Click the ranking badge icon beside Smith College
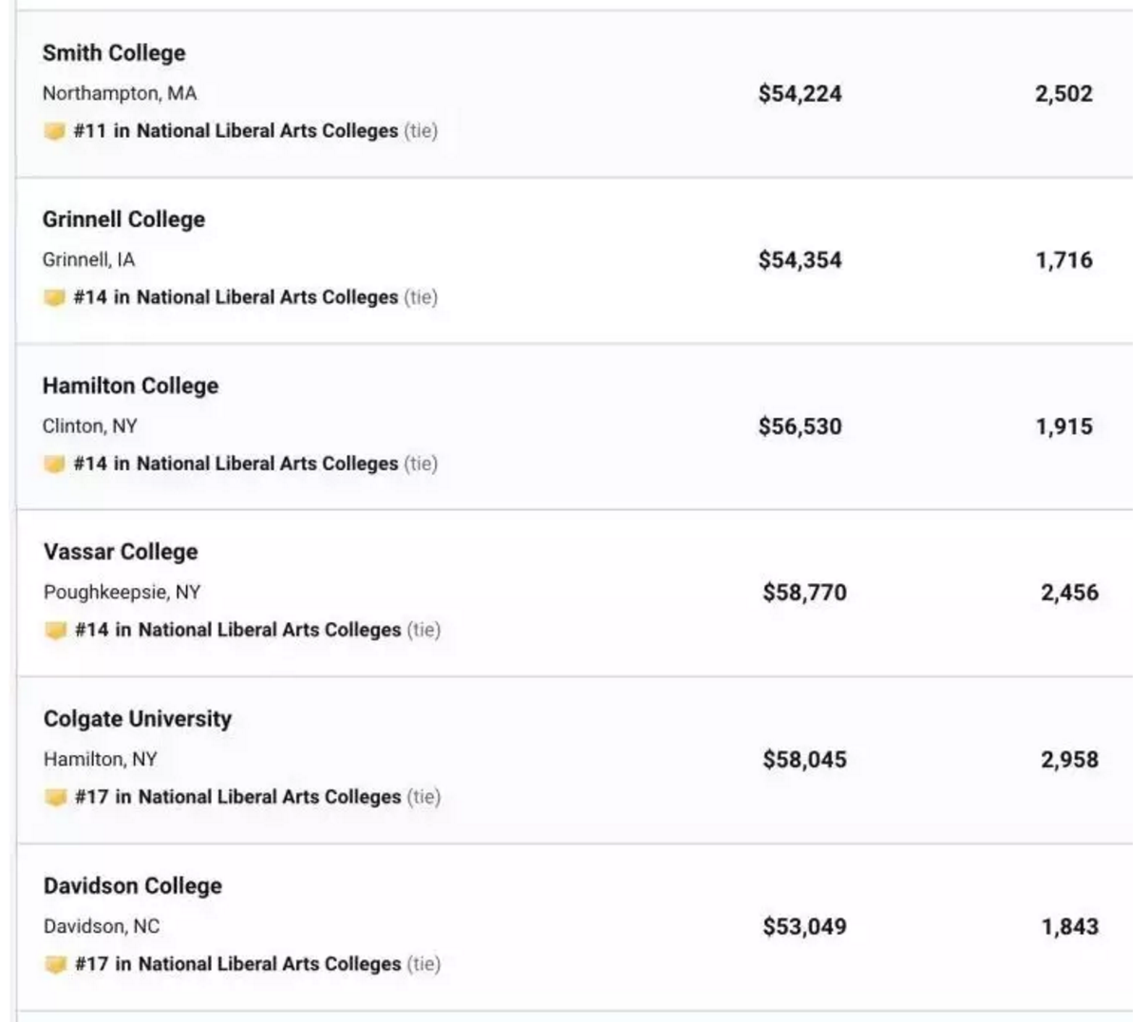Image resolution: width=1148 pixels, height=1022 pixels. click(x=54, y=131)
